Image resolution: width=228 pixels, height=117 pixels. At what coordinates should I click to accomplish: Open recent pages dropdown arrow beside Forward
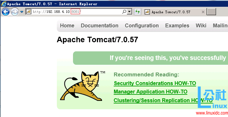point(22,12)
